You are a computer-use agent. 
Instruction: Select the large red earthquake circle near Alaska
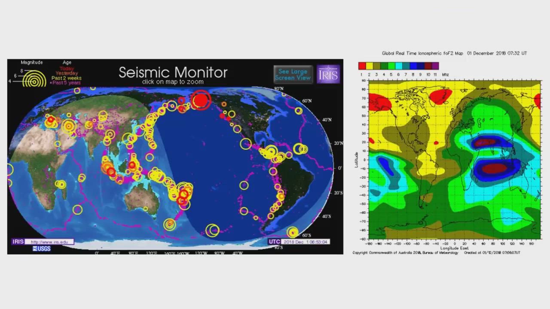(201, 100)
